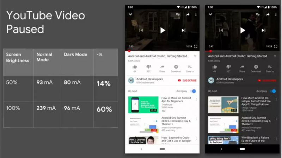This screenshot has height=158, width=282.
Task: Click add-to-playlist icon atop the dark-mode video player
Action: point(258,14)
